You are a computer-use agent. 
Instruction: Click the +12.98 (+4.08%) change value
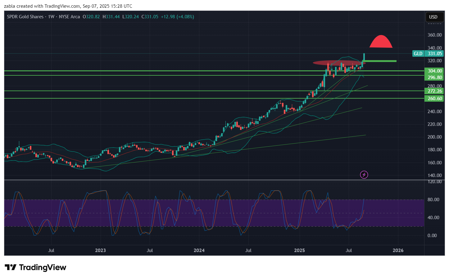click(x=177, y=17)
